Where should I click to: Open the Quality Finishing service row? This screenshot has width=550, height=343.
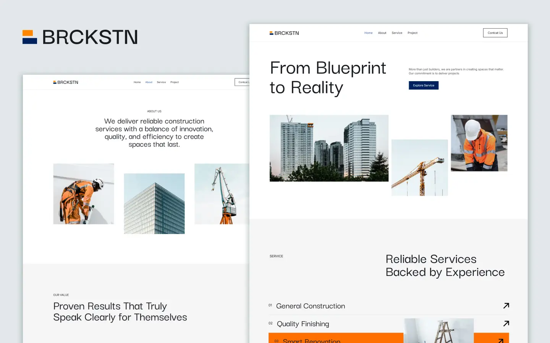pyautogui.click(x=389, y=324)
